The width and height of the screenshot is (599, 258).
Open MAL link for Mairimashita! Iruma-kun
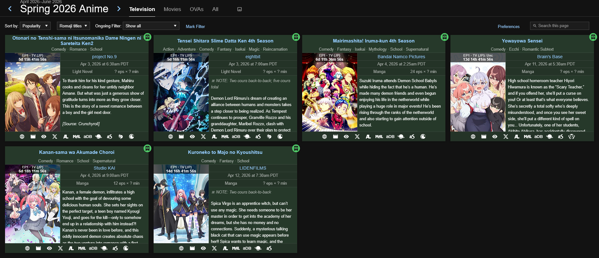pyautogui.click(x=379, y=137)
